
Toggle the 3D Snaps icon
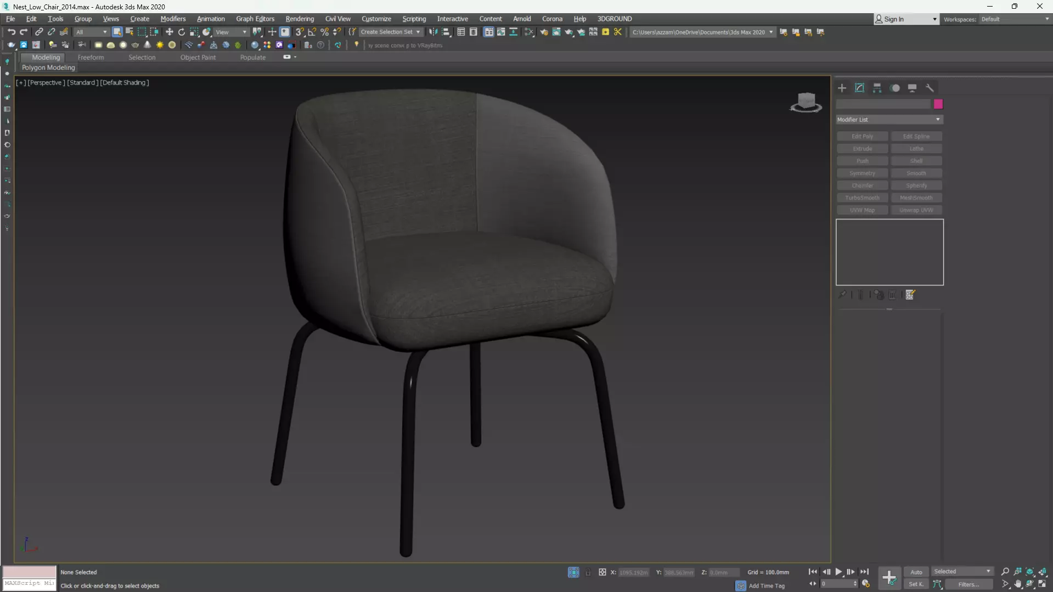300,32
